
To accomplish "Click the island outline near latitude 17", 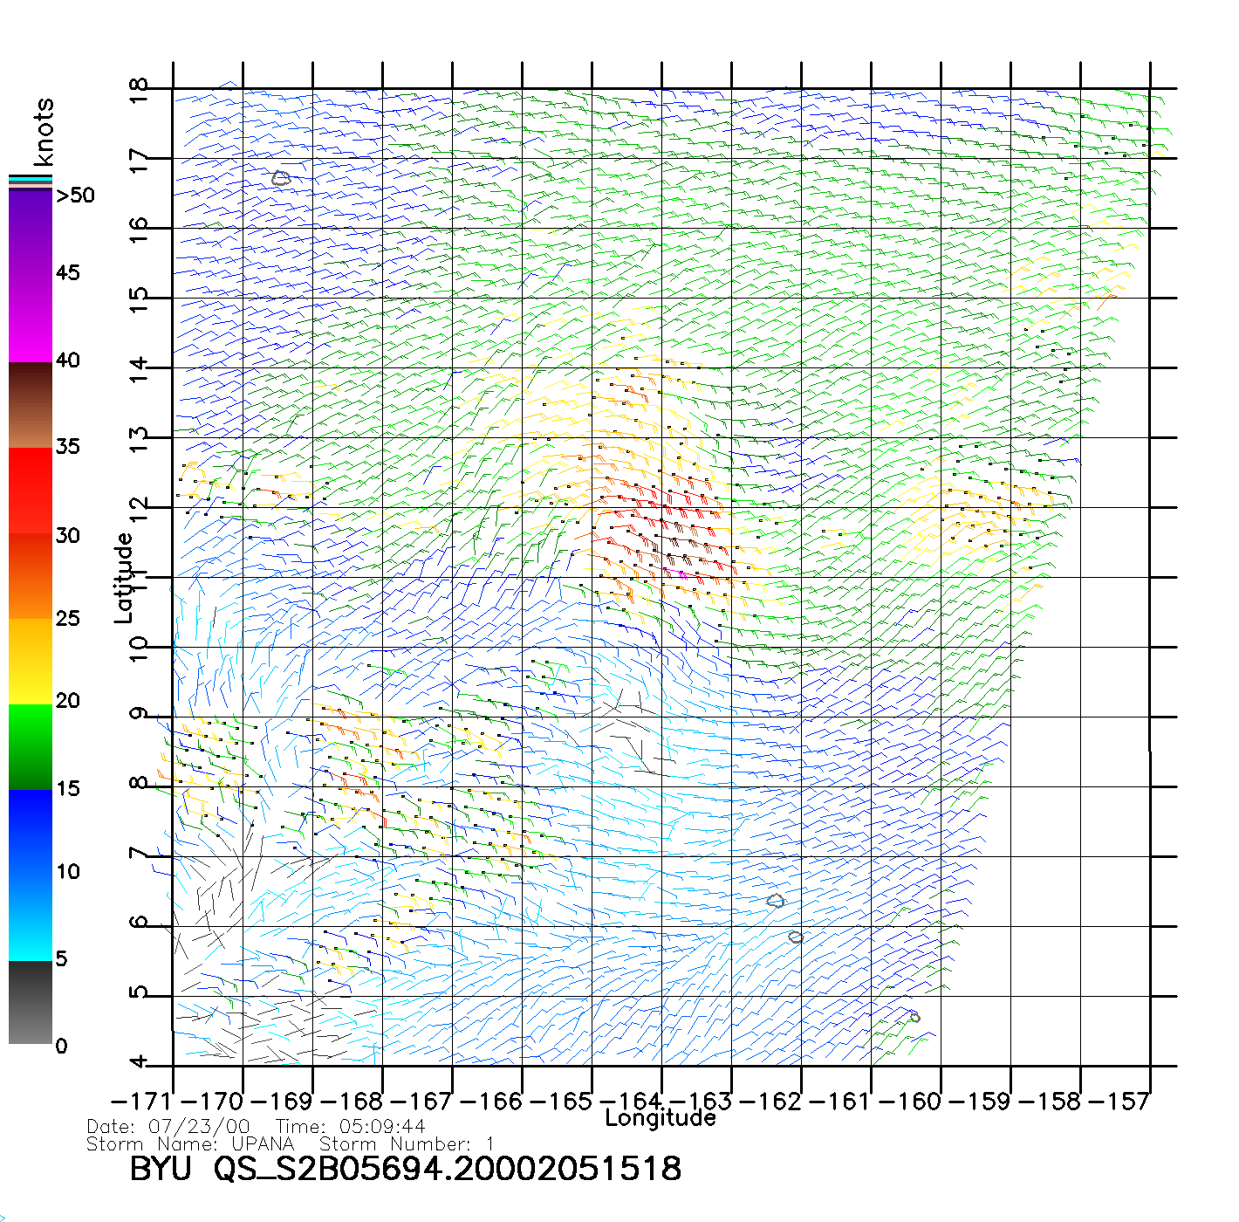I will 280,178.
